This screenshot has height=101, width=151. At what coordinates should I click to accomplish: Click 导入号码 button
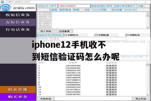pyautogui.click(x=46, y=31)
